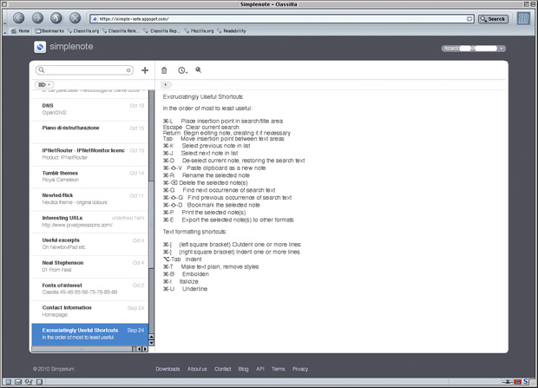Add a tag with the small plus chip

166,84
